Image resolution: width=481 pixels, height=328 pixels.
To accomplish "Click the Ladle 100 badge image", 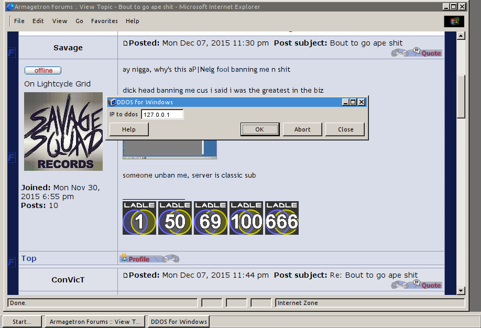I will pos(246,218).
